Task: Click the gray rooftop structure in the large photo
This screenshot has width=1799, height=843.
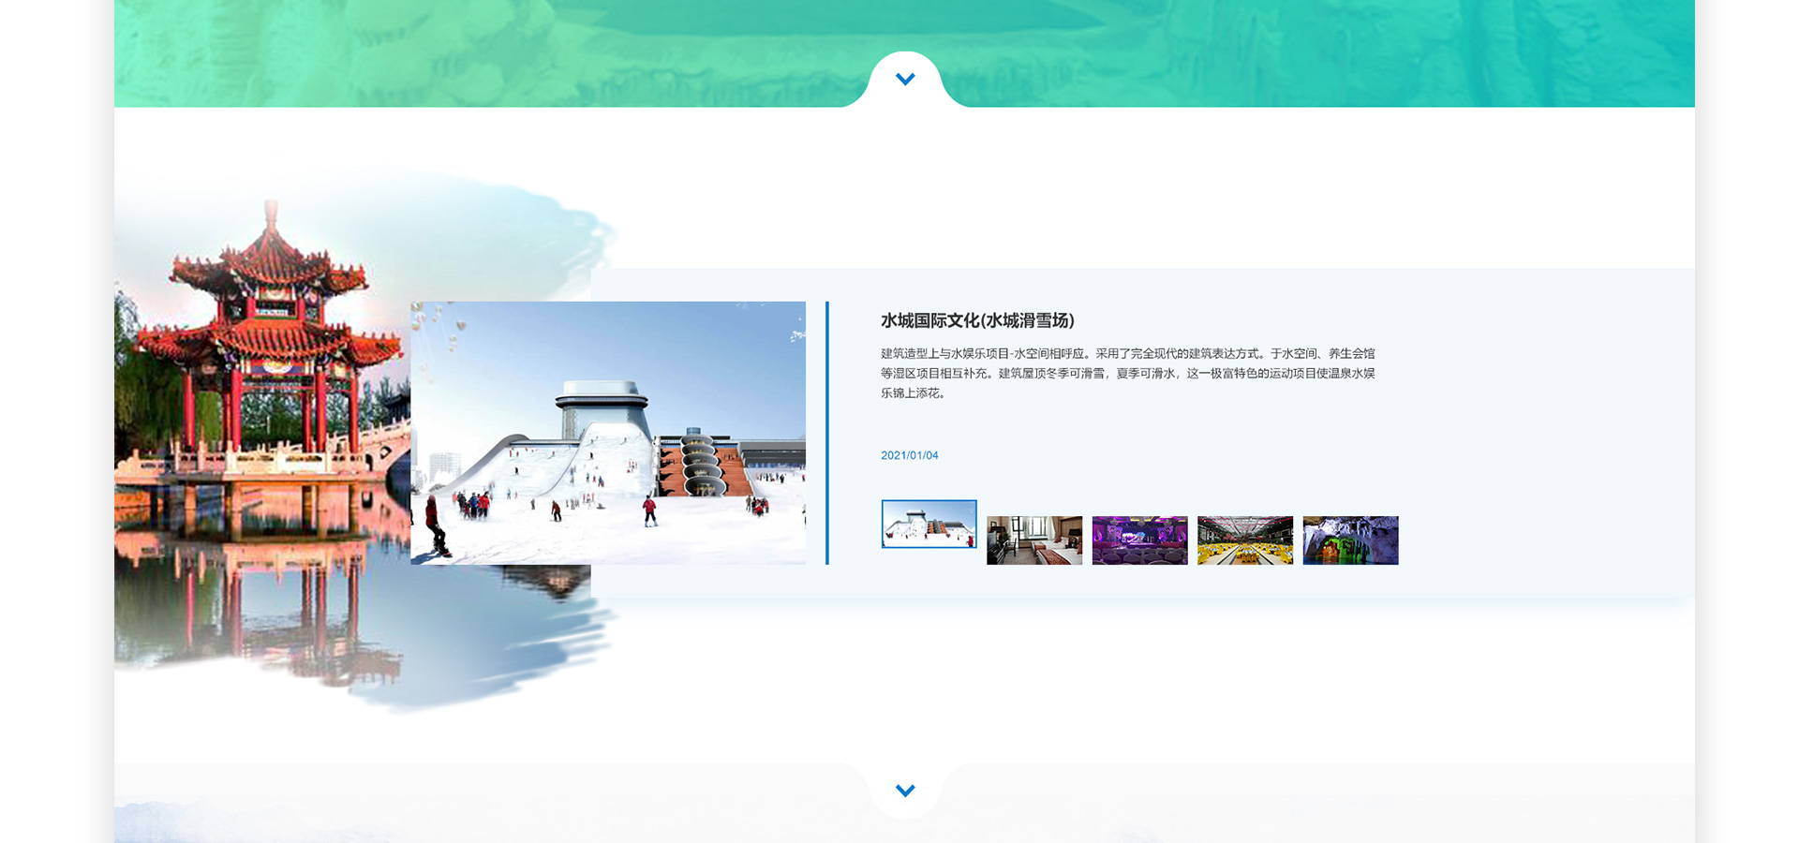Action: [600, 403]
